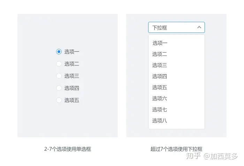Select 选项五 in the dropdown menu
The width and height of the screenshot is (244, 166).
(x=160, y=87)
